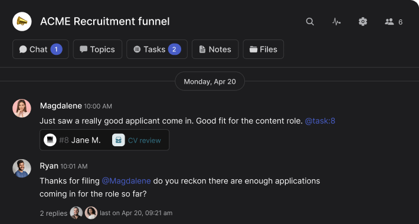The width and height of the screenshot is (419, 224).
Task: Switch to the Topics tab
Action: pos(97,49)
